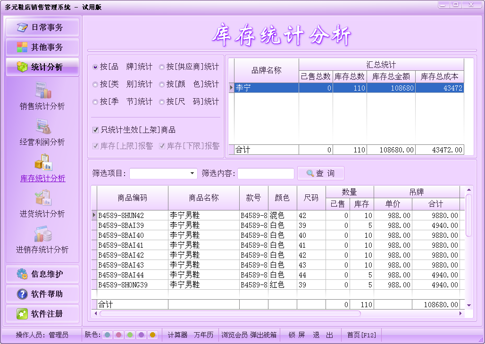Screen dimensions: 485x344
Task: Go to 首页[F12] in status bar
Action: (361, 335)
